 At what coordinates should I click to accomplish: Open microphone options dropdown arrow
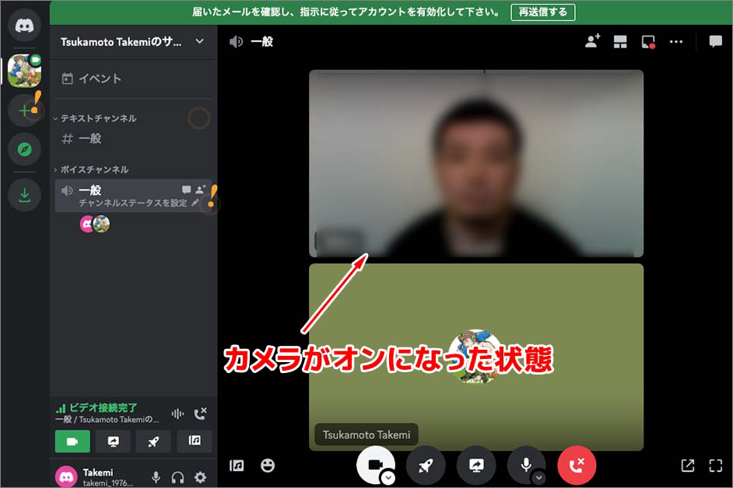538,478
